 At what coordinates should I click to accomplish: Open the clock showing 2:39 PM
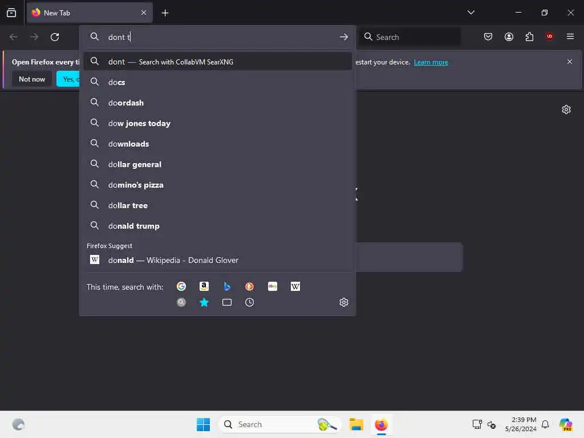click(520, 424)
